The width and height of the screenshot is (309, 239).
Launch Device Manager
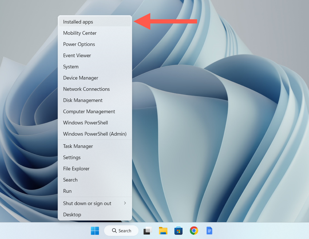pos(95,78)
